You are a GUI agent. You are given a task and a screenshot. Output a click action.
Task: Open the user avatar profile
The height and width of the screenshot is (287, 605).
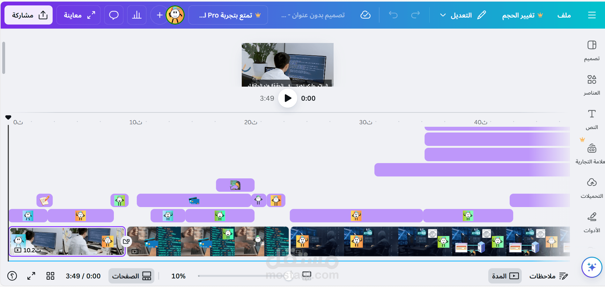[175, 15]
